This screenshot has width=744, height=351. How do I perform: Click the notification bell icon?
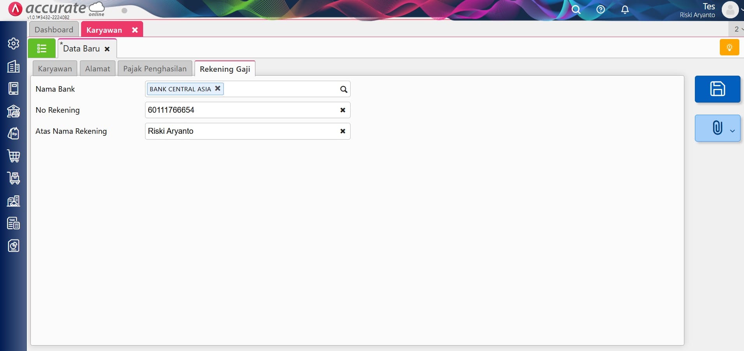point(625,10)
